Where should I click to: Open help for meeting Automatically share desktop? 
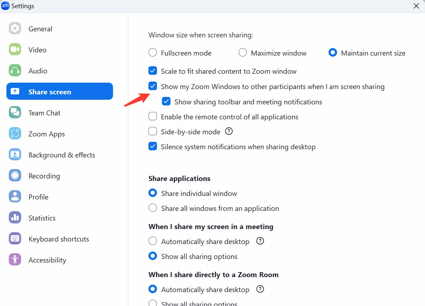click(x=260, y=241)
